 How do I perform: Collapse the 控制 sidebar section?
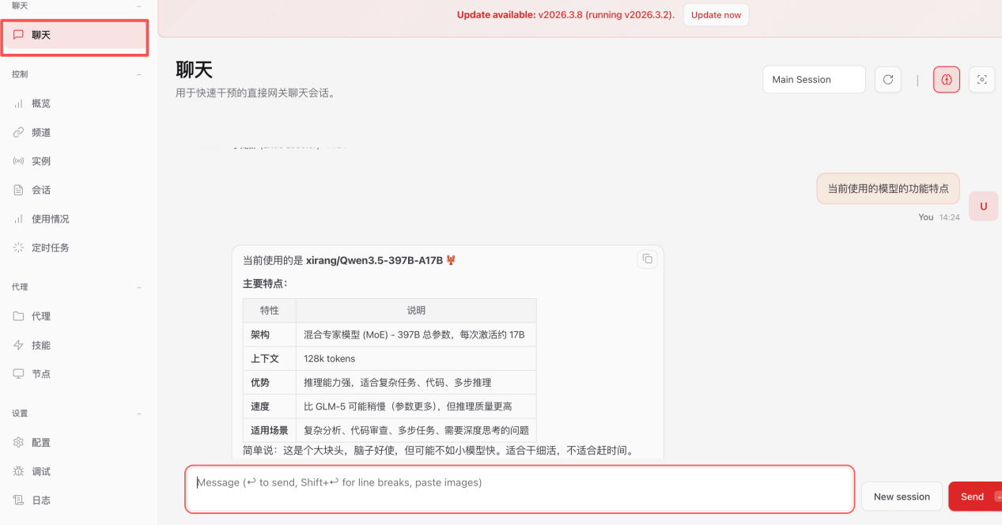click(x=139, y=74)
